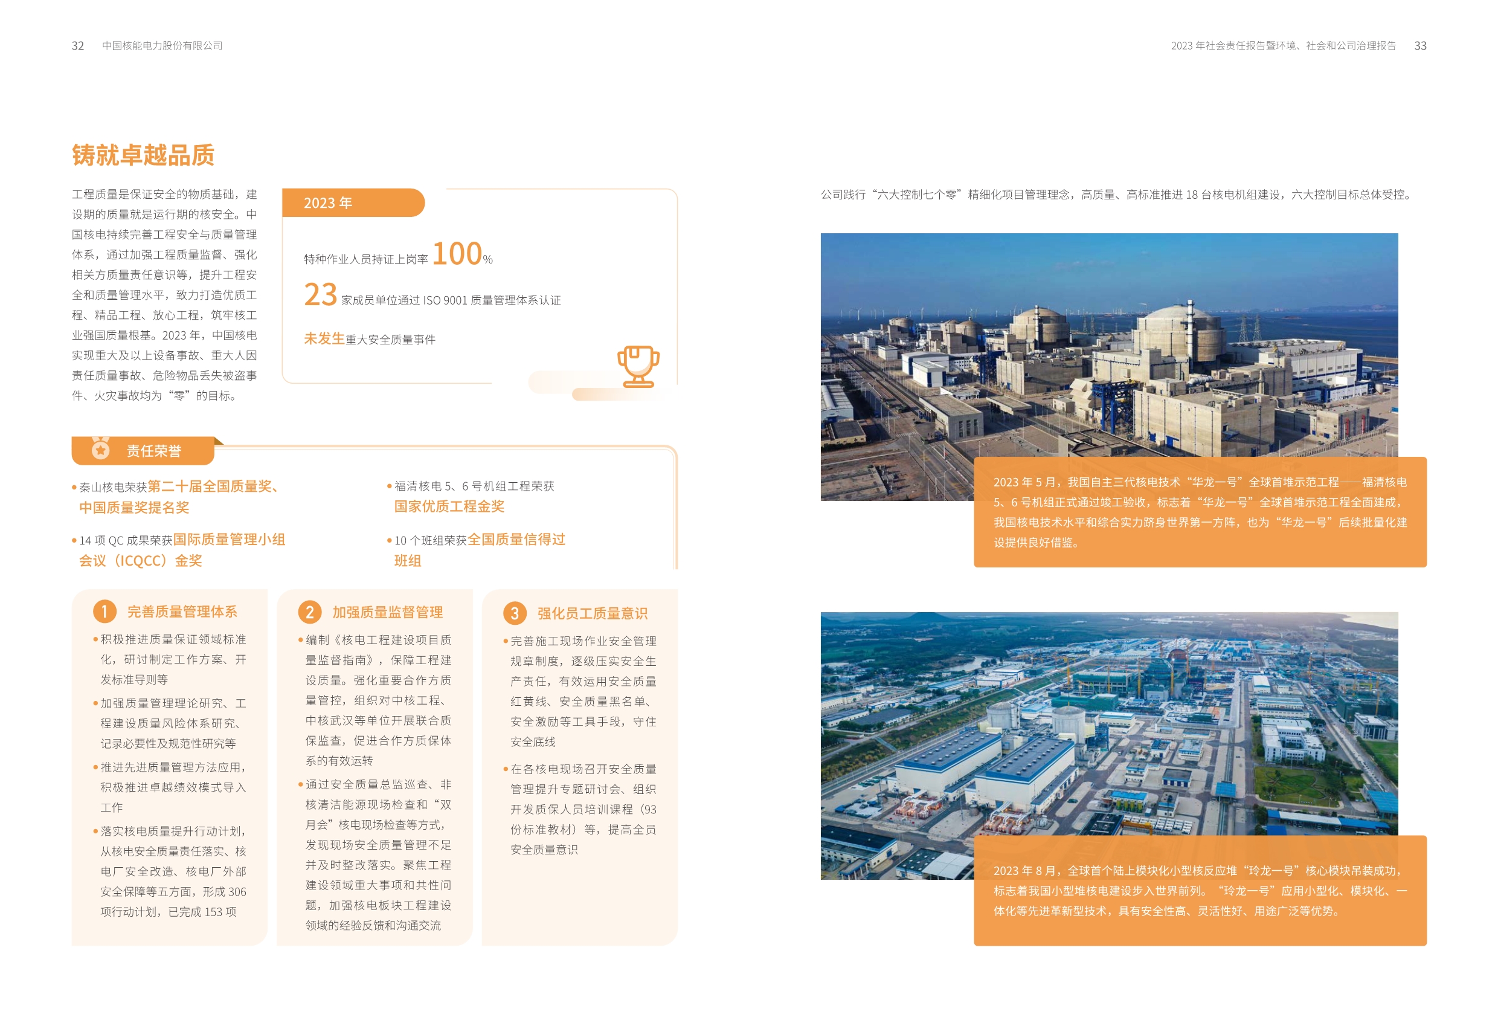This screenshot has height=1017, width=1498.
Task: Click the heading 铸就卓越品质
Action: click(x=143, y=155)
